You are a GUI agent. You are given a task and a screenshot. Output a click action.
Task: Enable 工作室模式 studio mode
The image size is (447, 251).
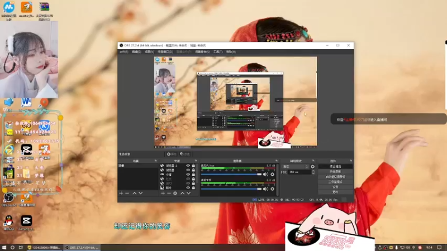[x=335, y=182]
